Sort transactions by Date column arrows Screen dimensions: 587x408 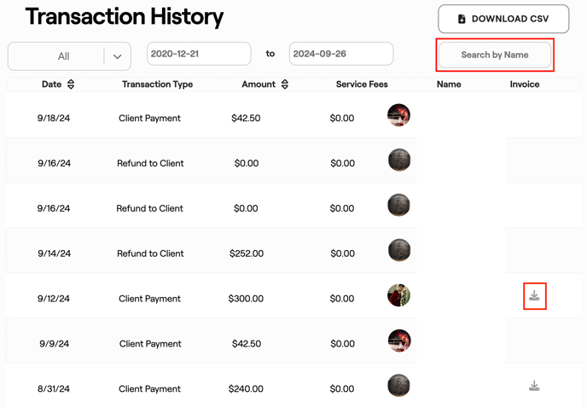(x=71, y=85)
